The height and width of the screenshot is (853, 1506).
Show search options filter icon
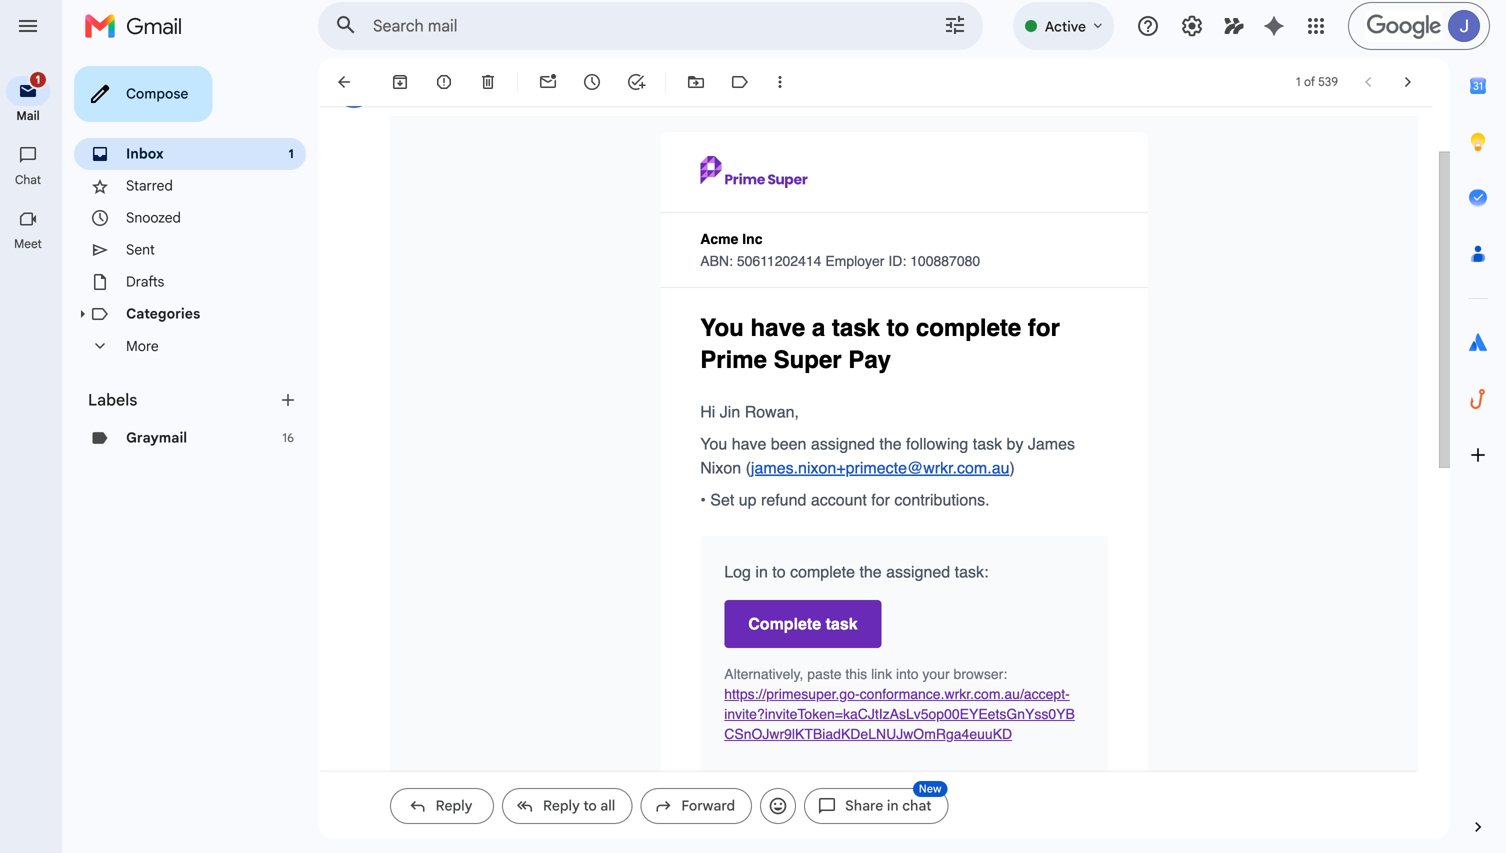pyautogui.click(x=954, y=26)
